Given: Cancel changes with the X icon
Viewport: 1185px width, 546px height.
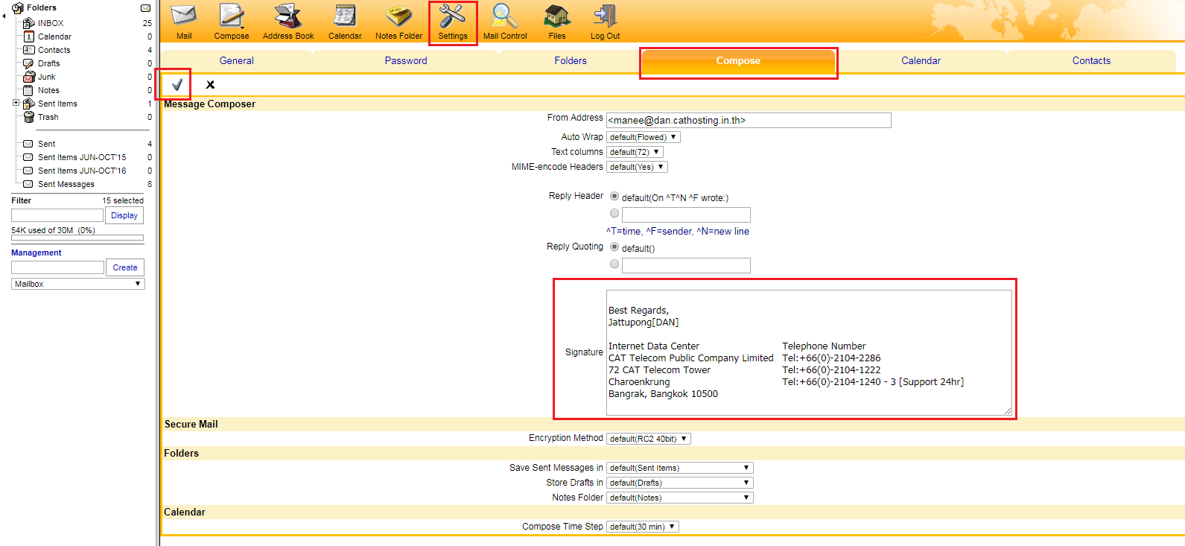Looking at the screenshot, I should (x=210, y=85).
